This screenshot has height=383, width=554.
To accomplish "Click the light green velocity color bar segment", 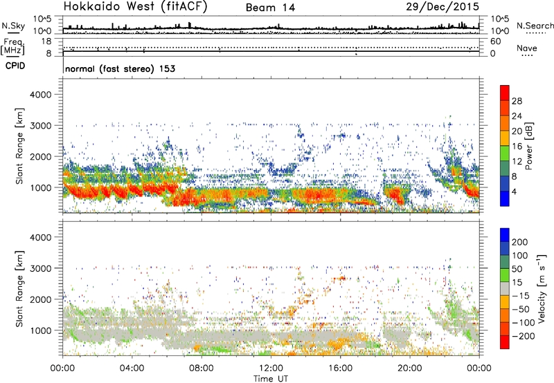I will 505,275.
